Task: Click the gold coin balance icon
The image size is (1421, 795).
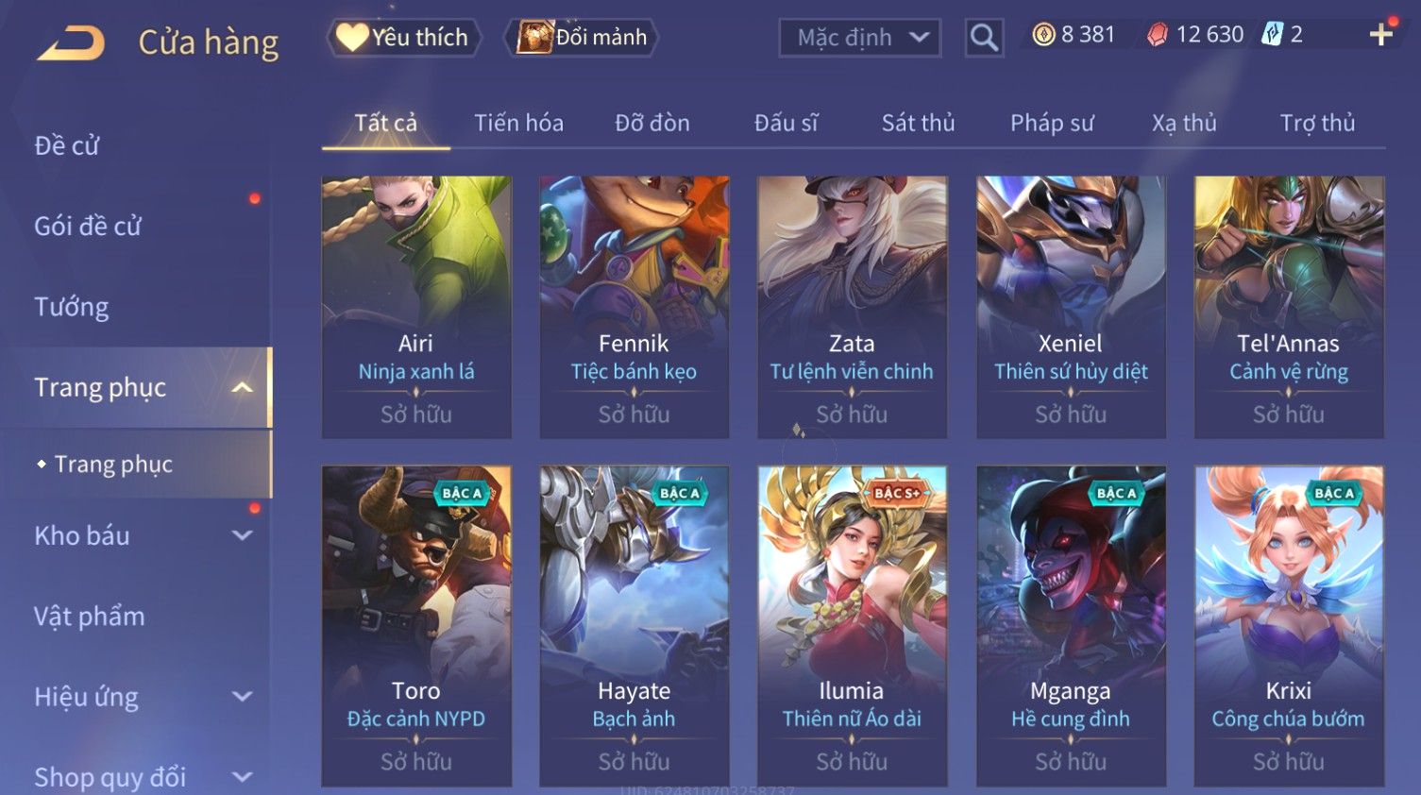Action: pyautogui.click(x=1043, y=35)
